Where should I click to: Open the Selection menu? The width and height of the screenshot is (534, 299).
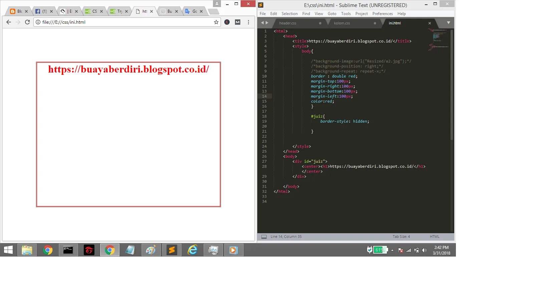tap(289, 14)
